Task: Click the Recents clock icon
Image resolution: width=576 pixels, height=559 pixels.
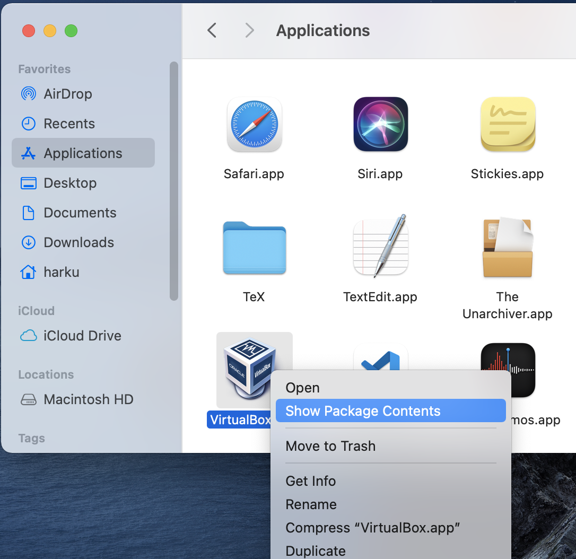Action: tap(28, 124)
